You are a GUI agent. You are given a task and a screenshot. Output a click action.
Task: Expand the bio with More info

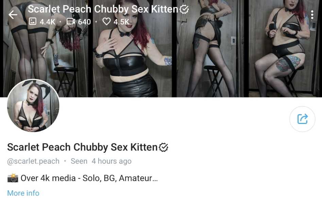coord(23,193)
